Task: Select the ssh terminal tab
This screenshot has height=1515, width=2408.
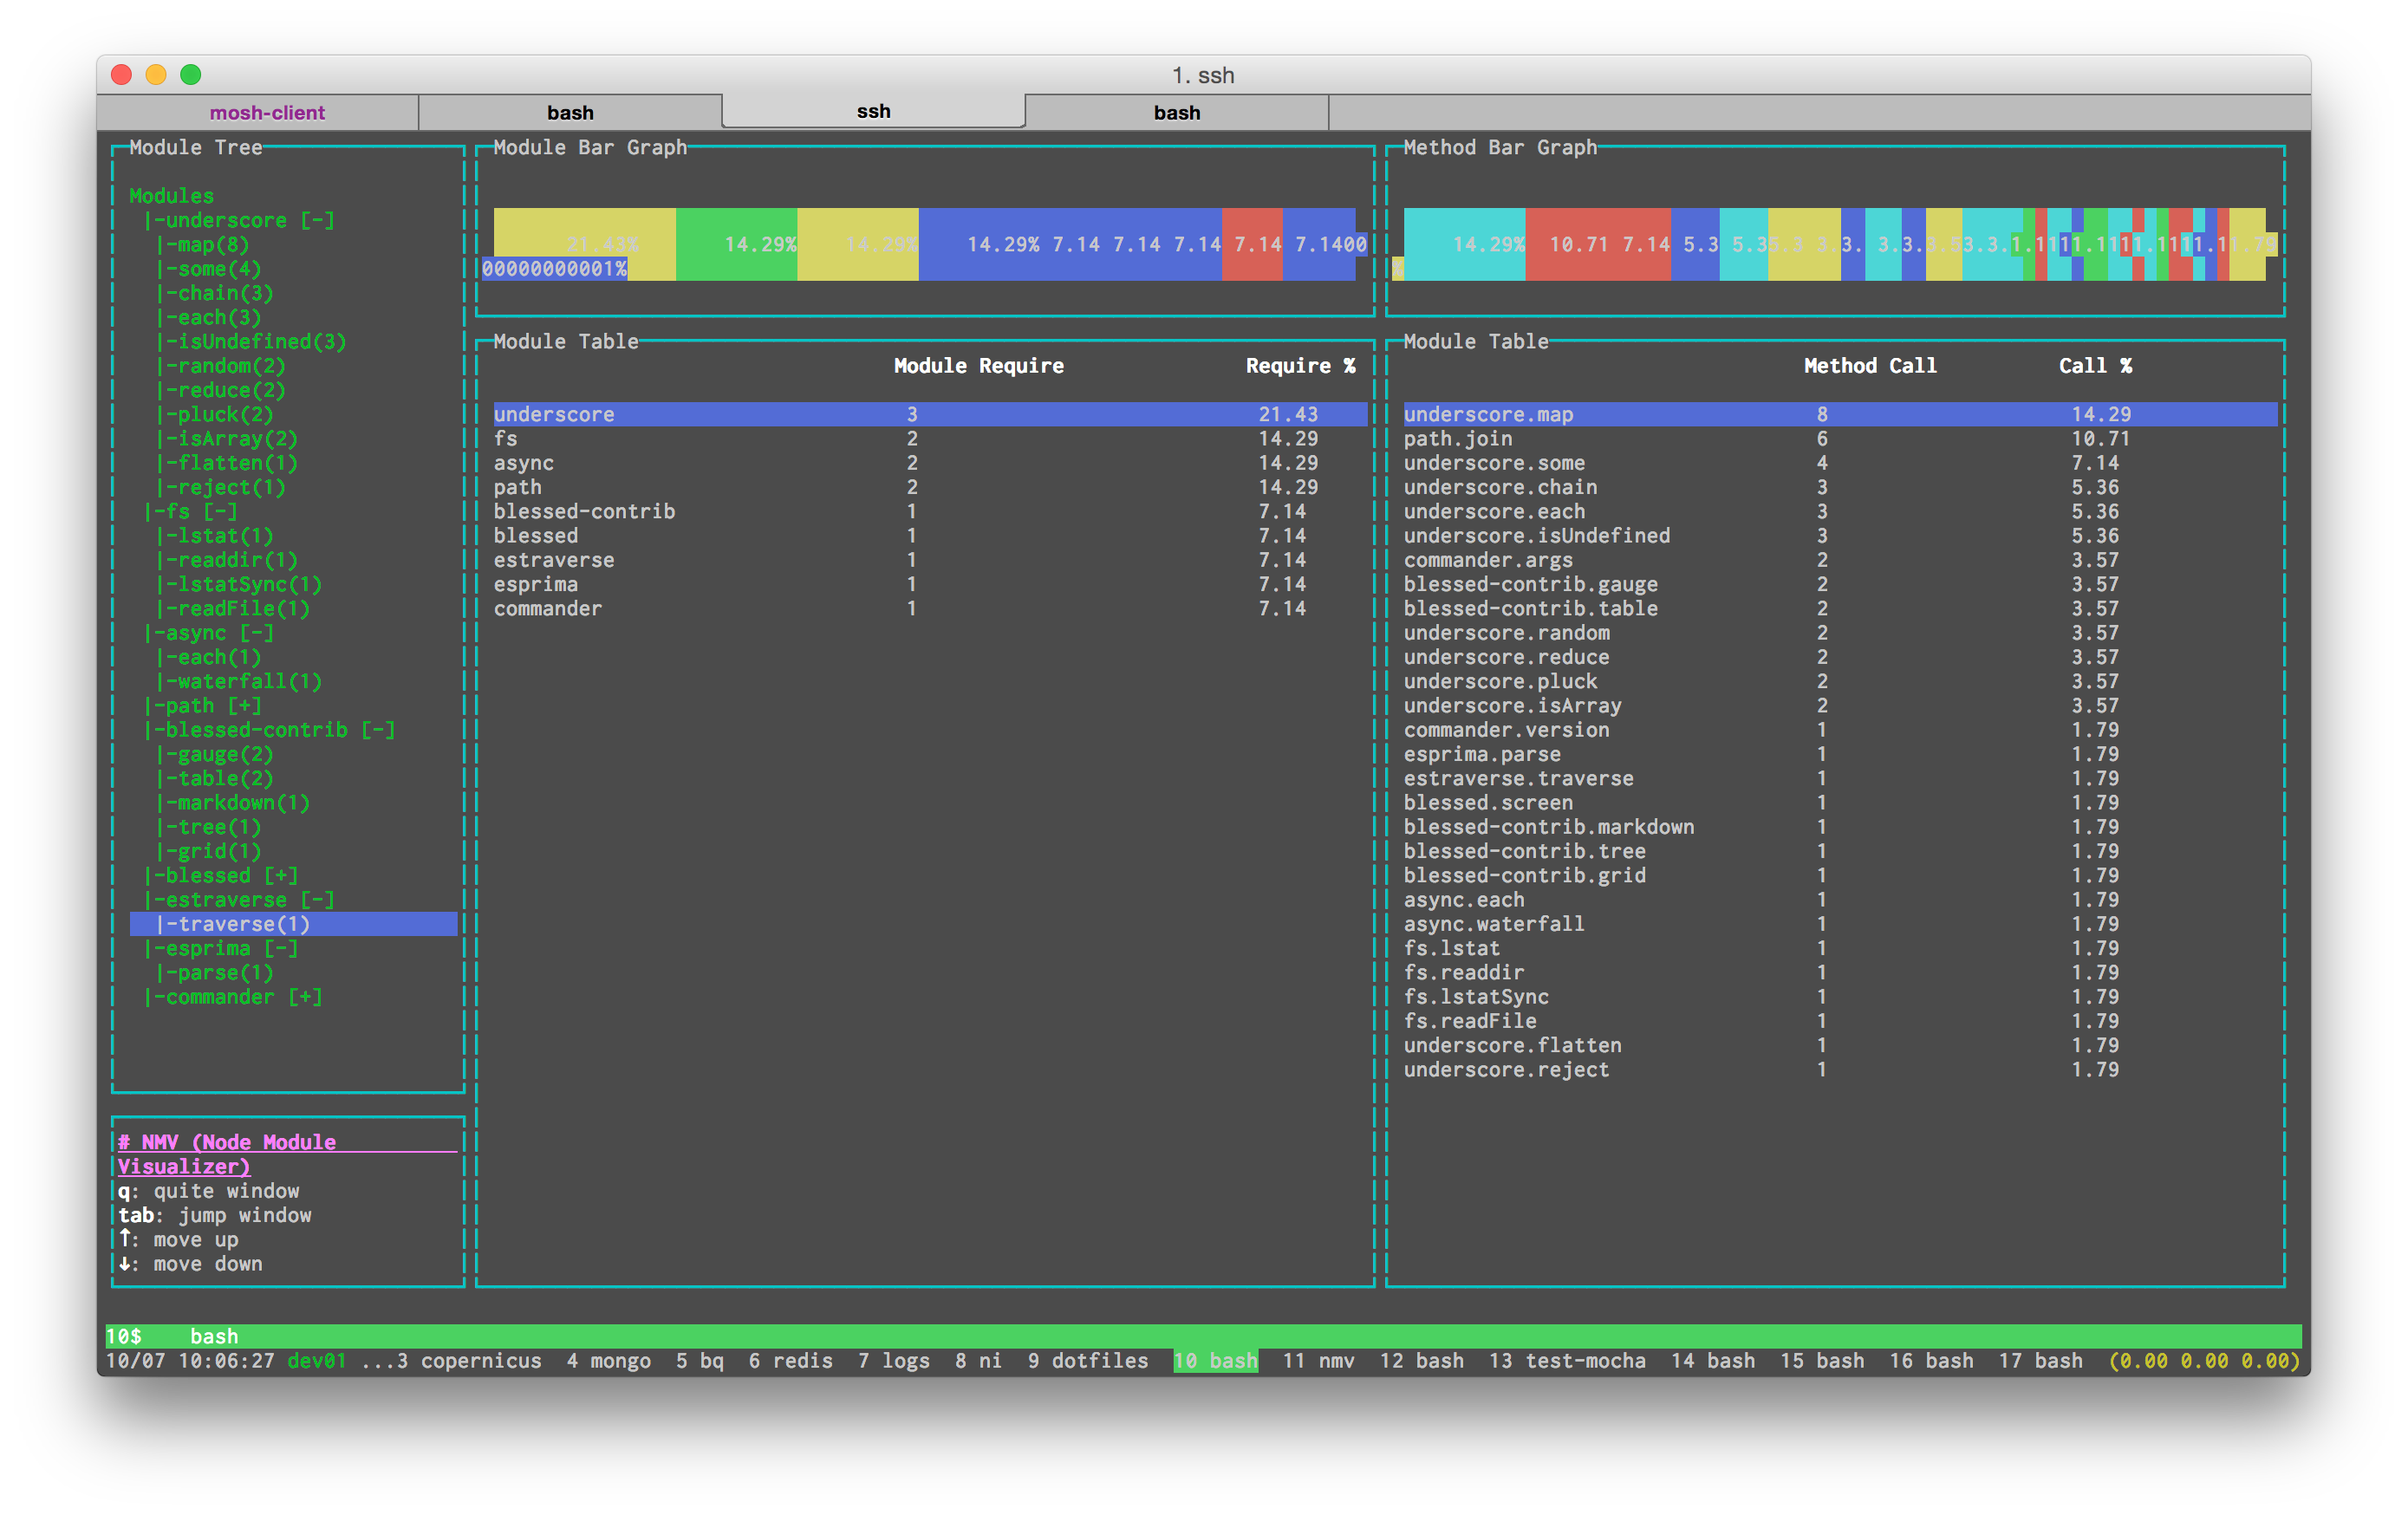Action: [x=873, y=111]
